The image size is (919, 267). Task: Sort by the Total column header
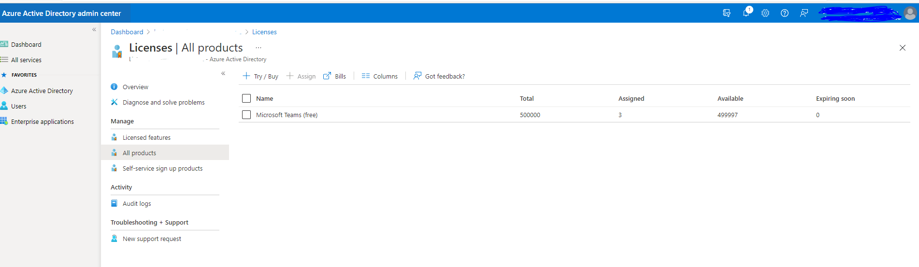(x=527, y=98)
